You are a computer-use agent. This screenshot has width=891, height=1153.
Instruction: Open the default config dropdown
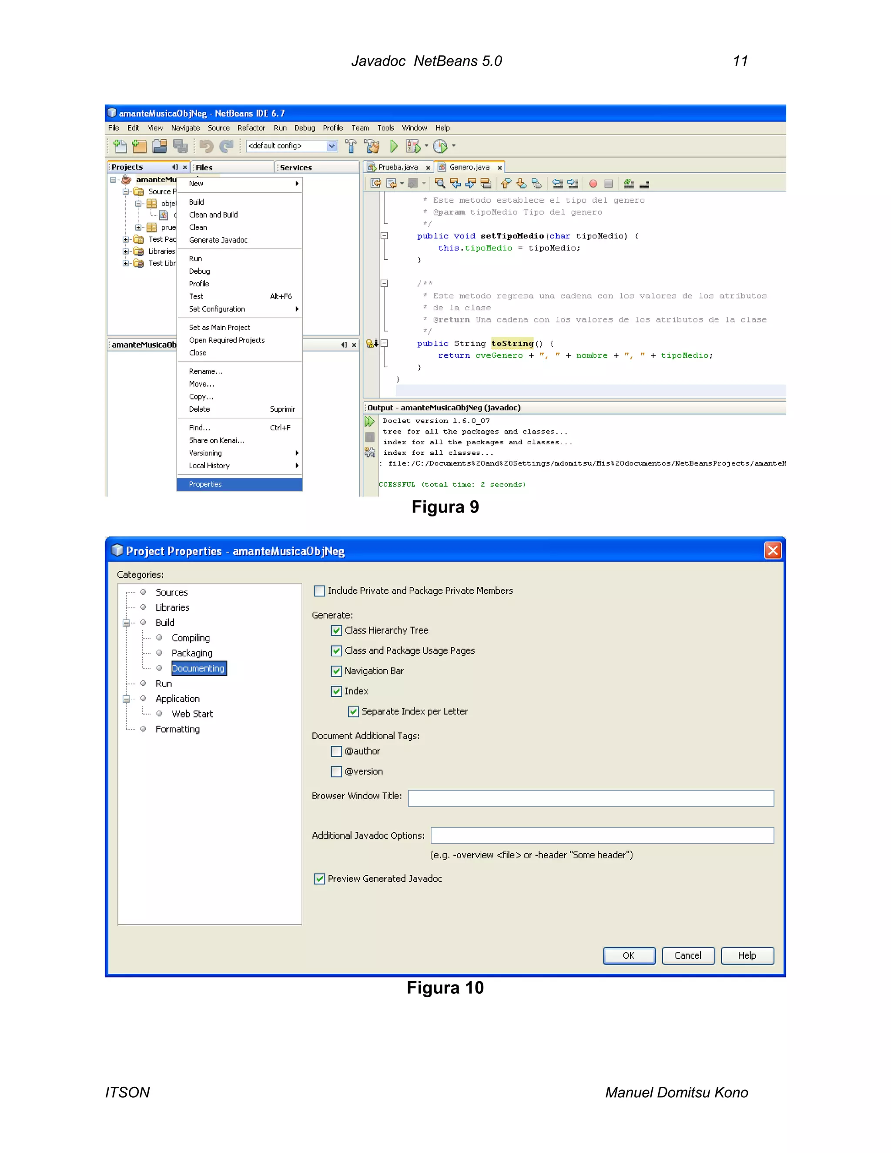coord(332,146)
